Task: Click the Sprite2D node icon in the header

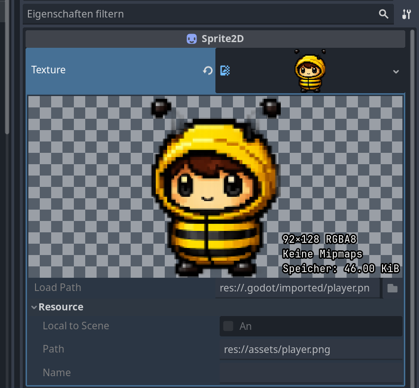Action: [192, 39]
